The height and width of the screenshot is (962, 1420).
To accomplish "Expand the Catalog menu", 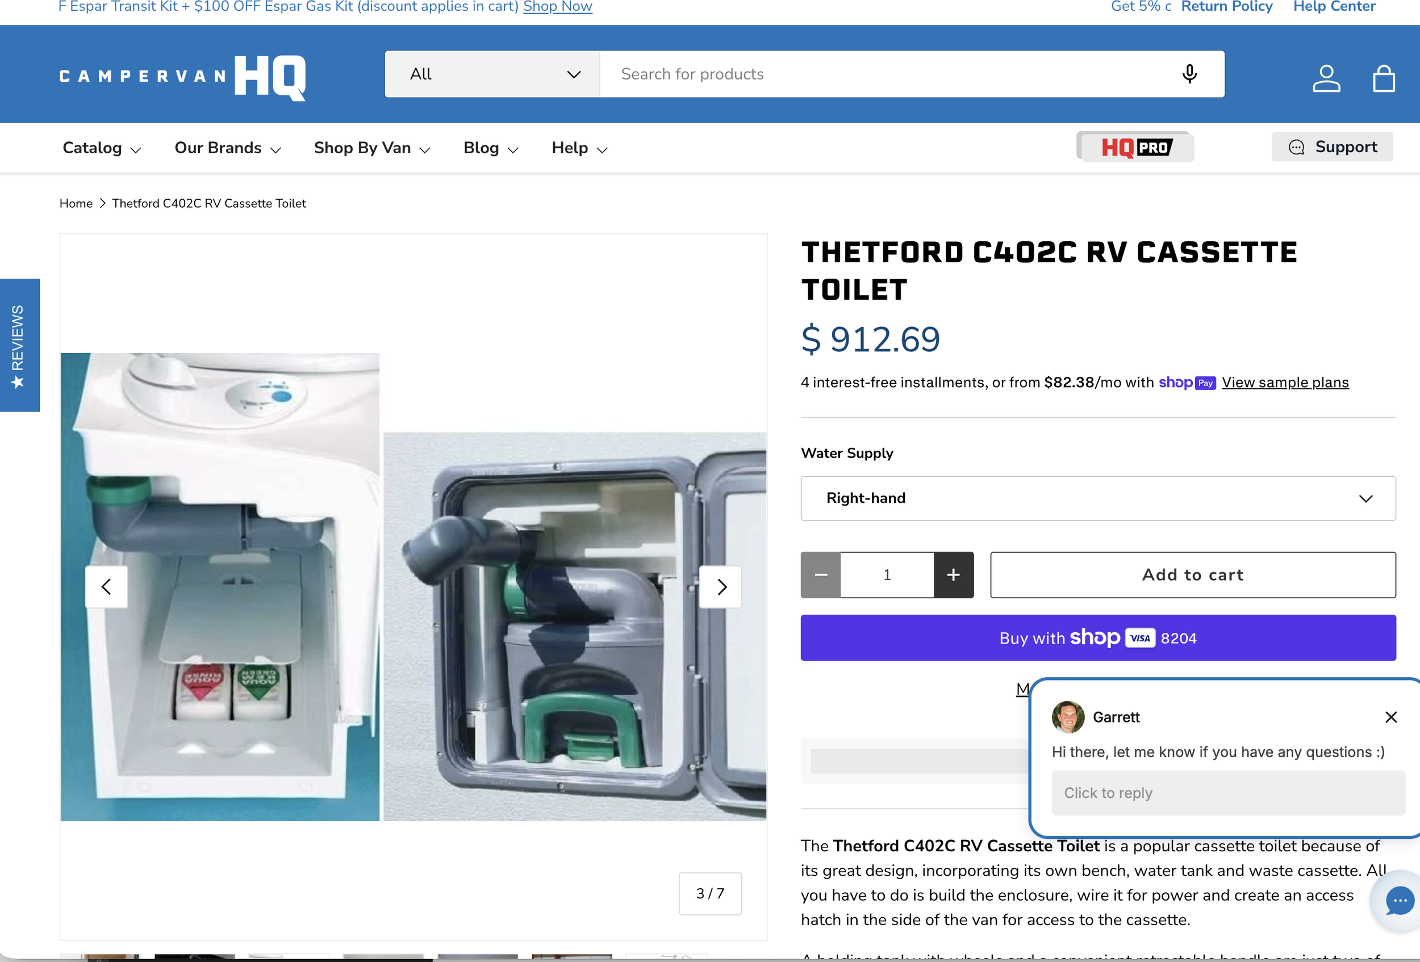I will pos(102,148).
